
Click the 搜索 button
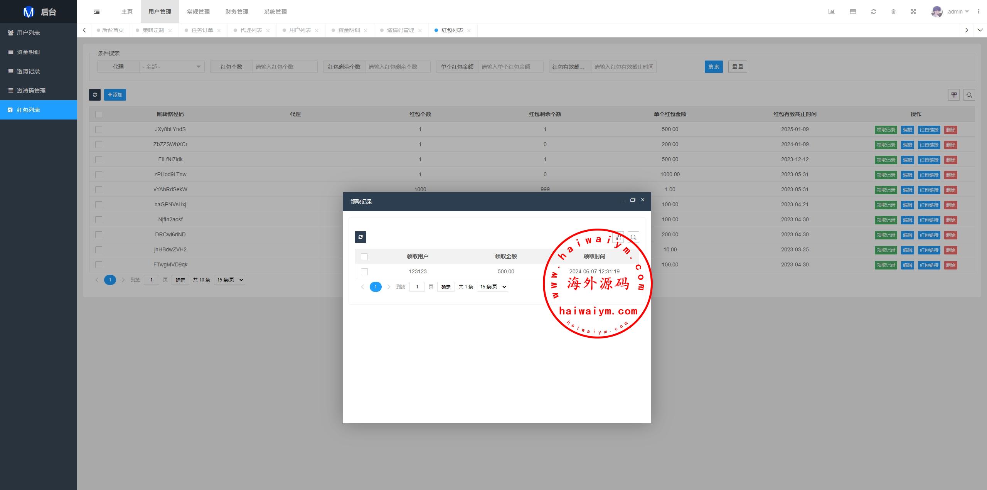click(x=714, y=67)
